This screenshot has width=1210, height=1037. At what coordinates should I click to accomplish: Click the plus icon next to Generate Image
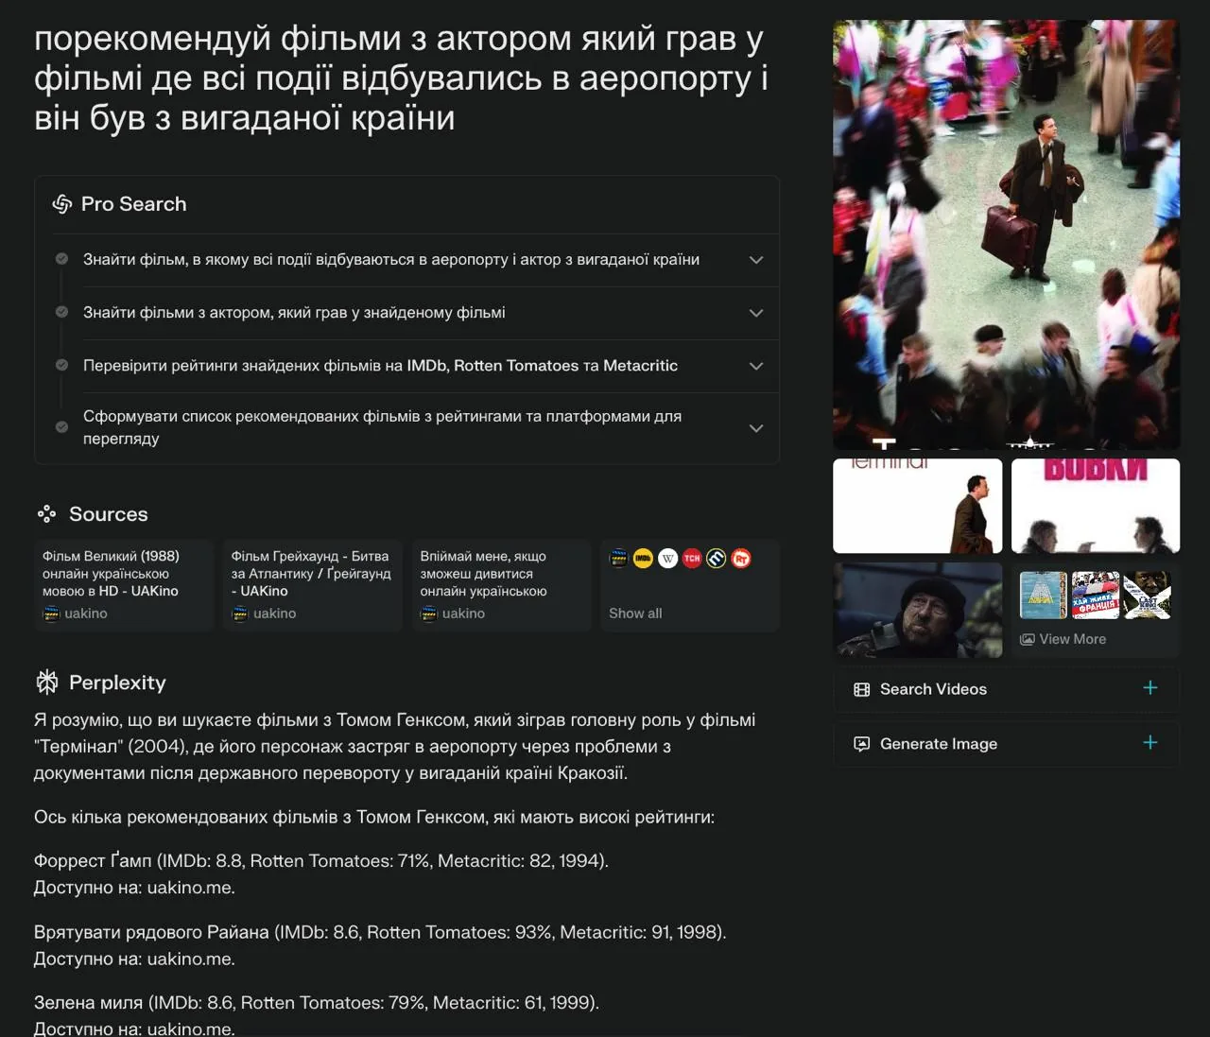point(1150,743)
